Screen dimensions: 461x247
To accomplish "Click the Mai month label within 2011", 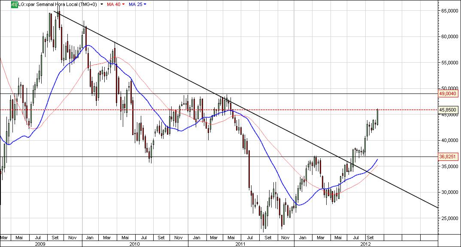I will pyautogui.click(x=231, y=238).
